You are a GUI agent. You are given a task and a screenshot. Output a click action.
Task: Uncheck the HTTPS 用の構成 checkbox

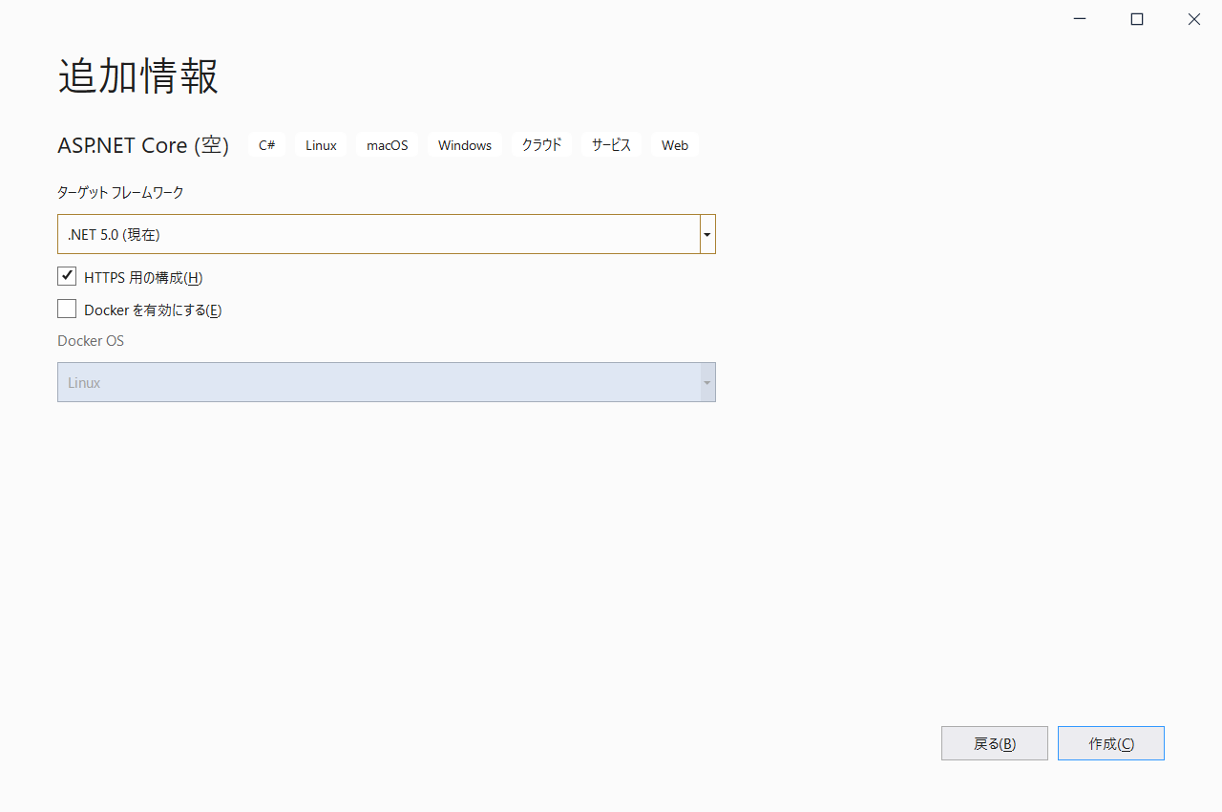click(67, 276)
